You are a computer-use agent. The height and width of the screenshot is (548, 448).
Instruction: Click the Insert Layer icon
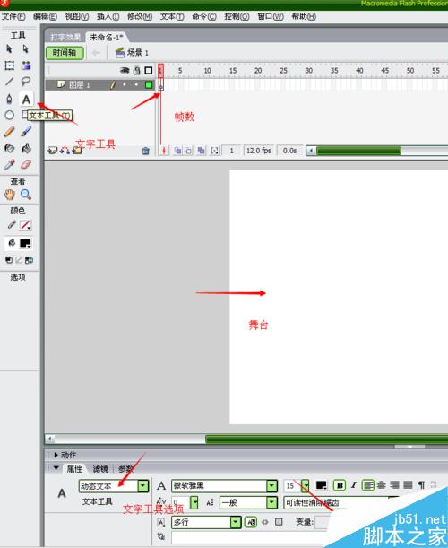(52, 151)
